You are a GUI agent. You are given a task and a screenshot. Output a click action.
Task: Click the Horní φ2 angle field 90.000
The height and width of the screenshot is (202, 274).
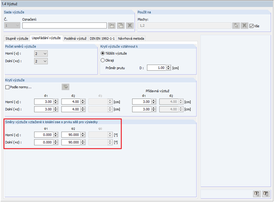tap(71, 135)
